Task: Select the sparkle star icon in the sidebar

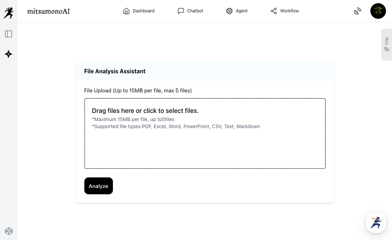Action: click(x=8, y=54)
